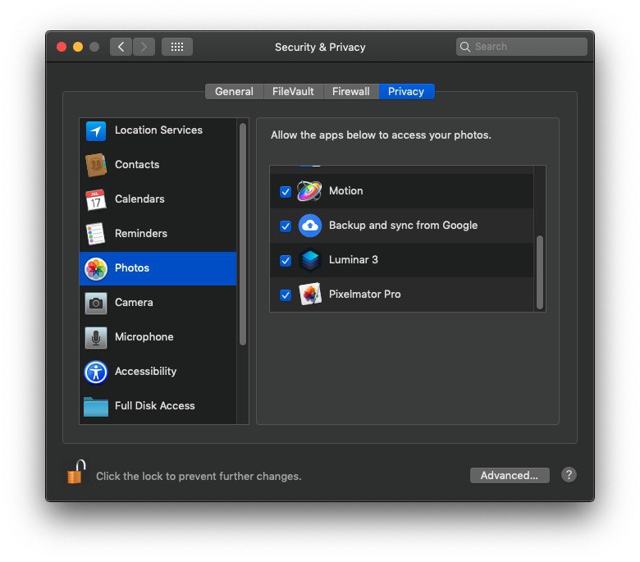
Task: Click the Photos flower icon
Action: [96, 268]
